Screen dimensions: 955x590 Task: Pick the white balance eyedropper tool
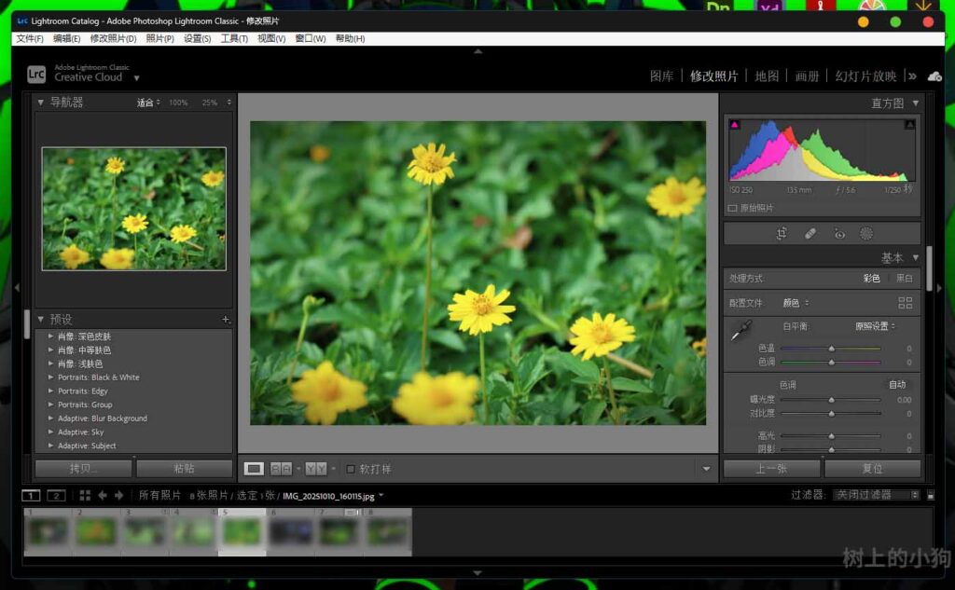click(x=741, y=330)
